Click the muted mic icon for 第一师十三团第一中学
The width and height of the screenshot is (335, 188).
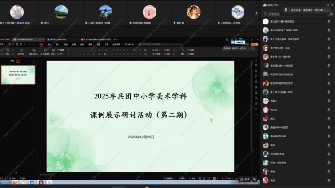(329, 92)
